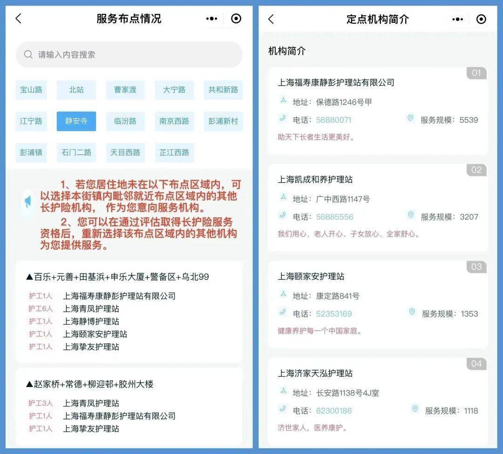
Task: Toggle the selected 静安寺 area filter
Action: 76,121
